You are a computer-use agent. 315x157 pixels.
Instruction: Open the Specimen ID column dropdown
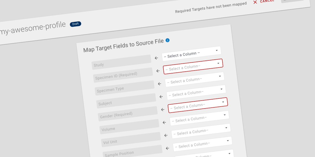click(193, 66)
